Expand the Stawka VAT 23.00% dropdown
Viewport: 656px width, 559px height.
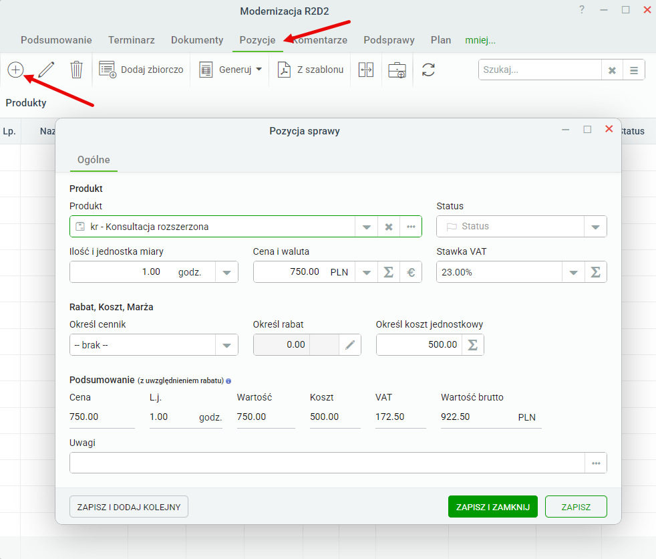573,272
